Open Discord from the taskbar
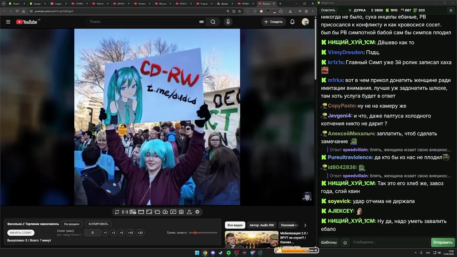The image size is (457, 257). tap(213, 253)
